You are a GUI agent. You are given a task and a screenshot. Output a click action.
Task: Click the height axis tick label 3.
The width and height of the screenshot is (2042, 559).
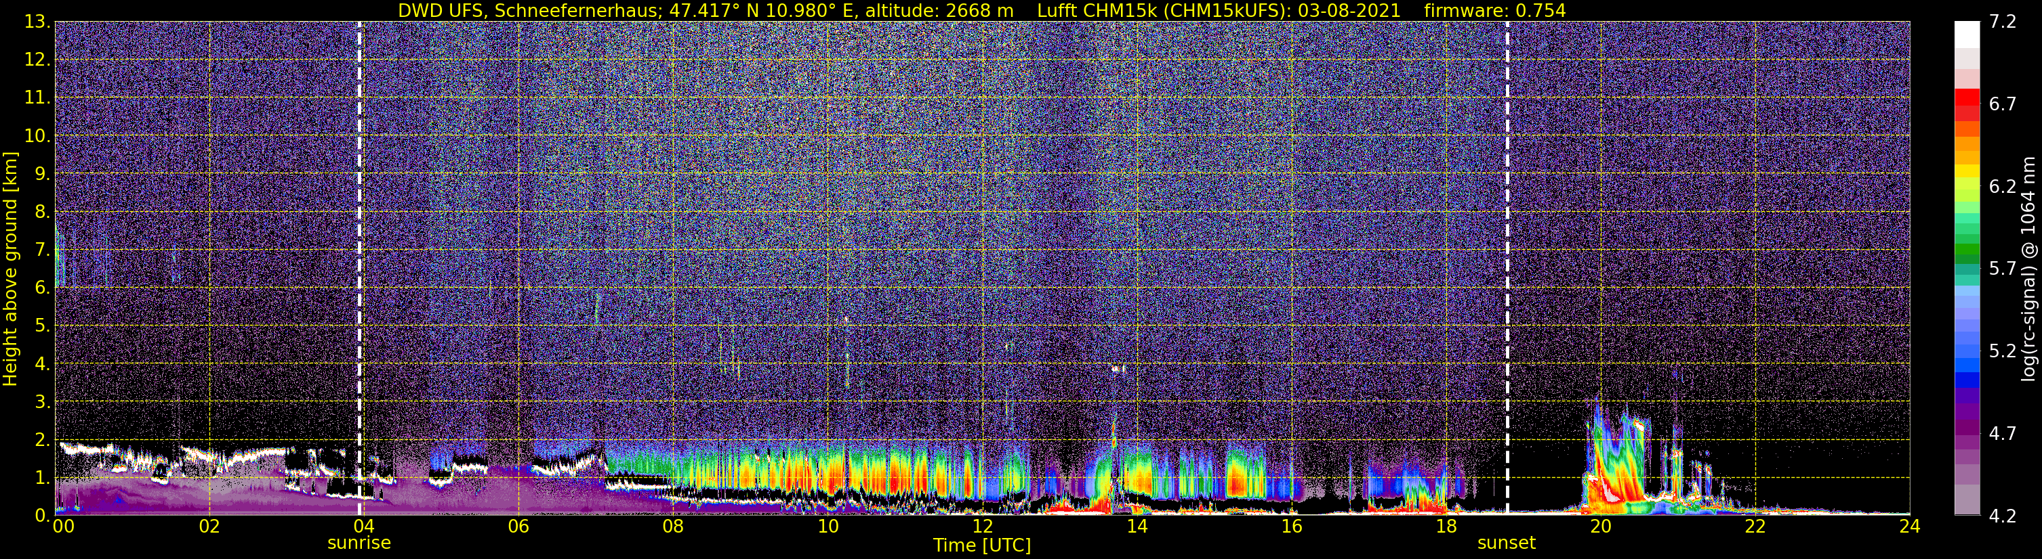coord(42,402)
